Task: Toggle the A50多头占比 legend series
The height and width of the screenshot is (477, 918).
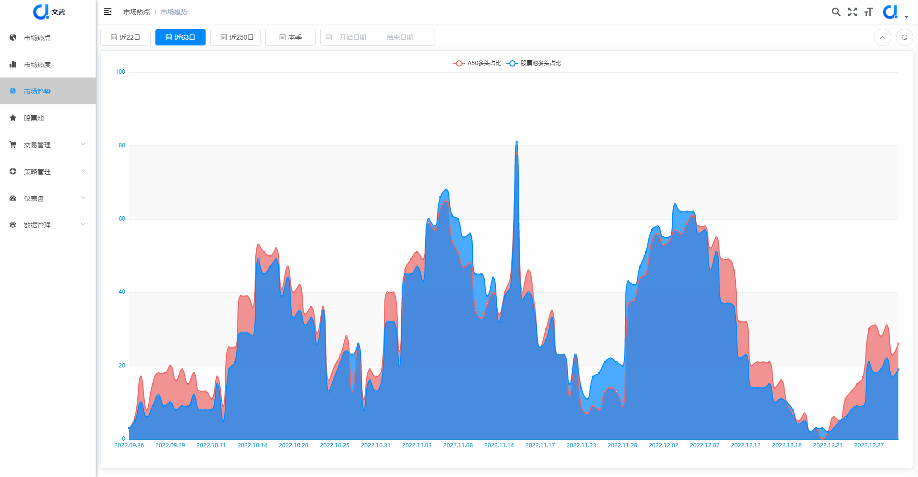Action: tap(477, 63)
